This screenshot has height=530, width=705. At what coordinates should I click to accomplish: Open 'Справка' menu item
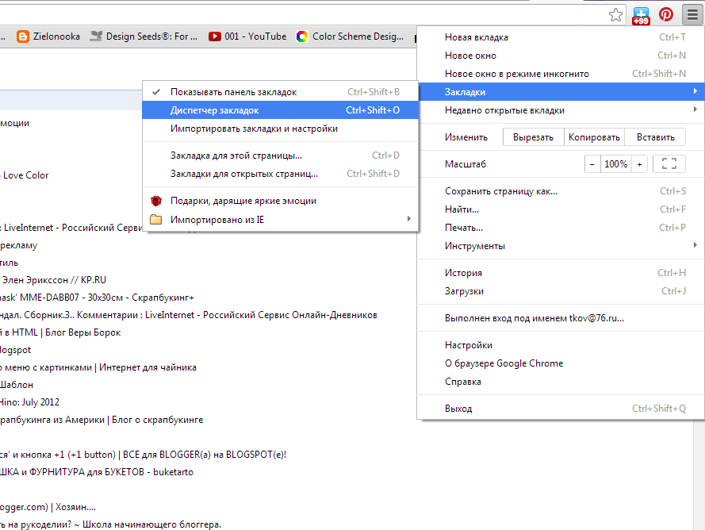pyautogui.click(x=560, y=382)
